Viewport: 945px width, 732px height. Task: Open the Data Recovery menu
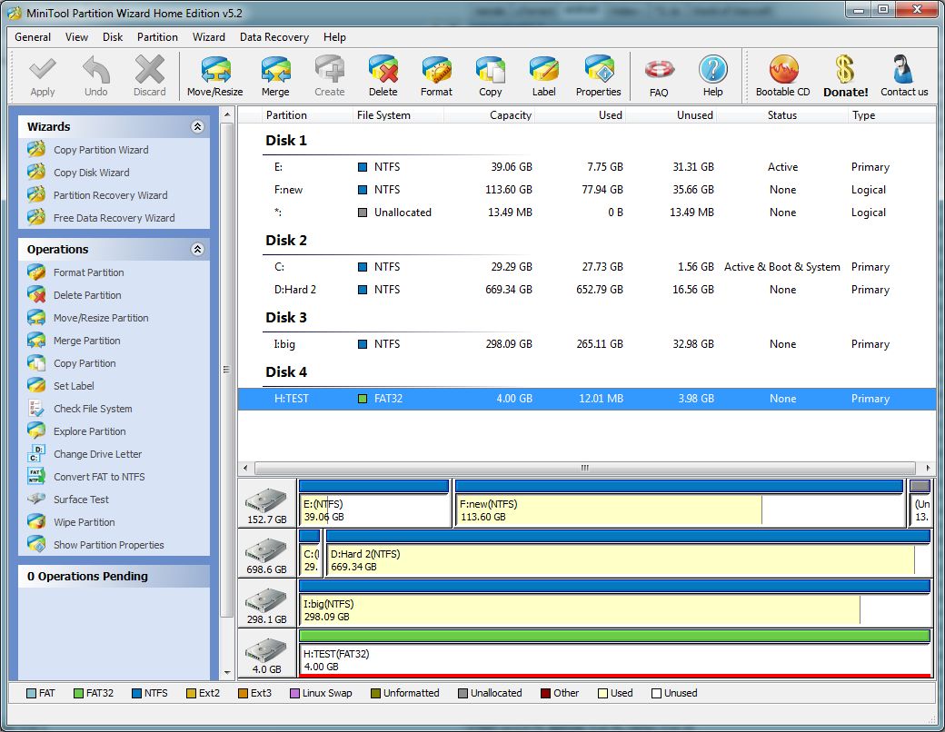[x=274, y=37]
